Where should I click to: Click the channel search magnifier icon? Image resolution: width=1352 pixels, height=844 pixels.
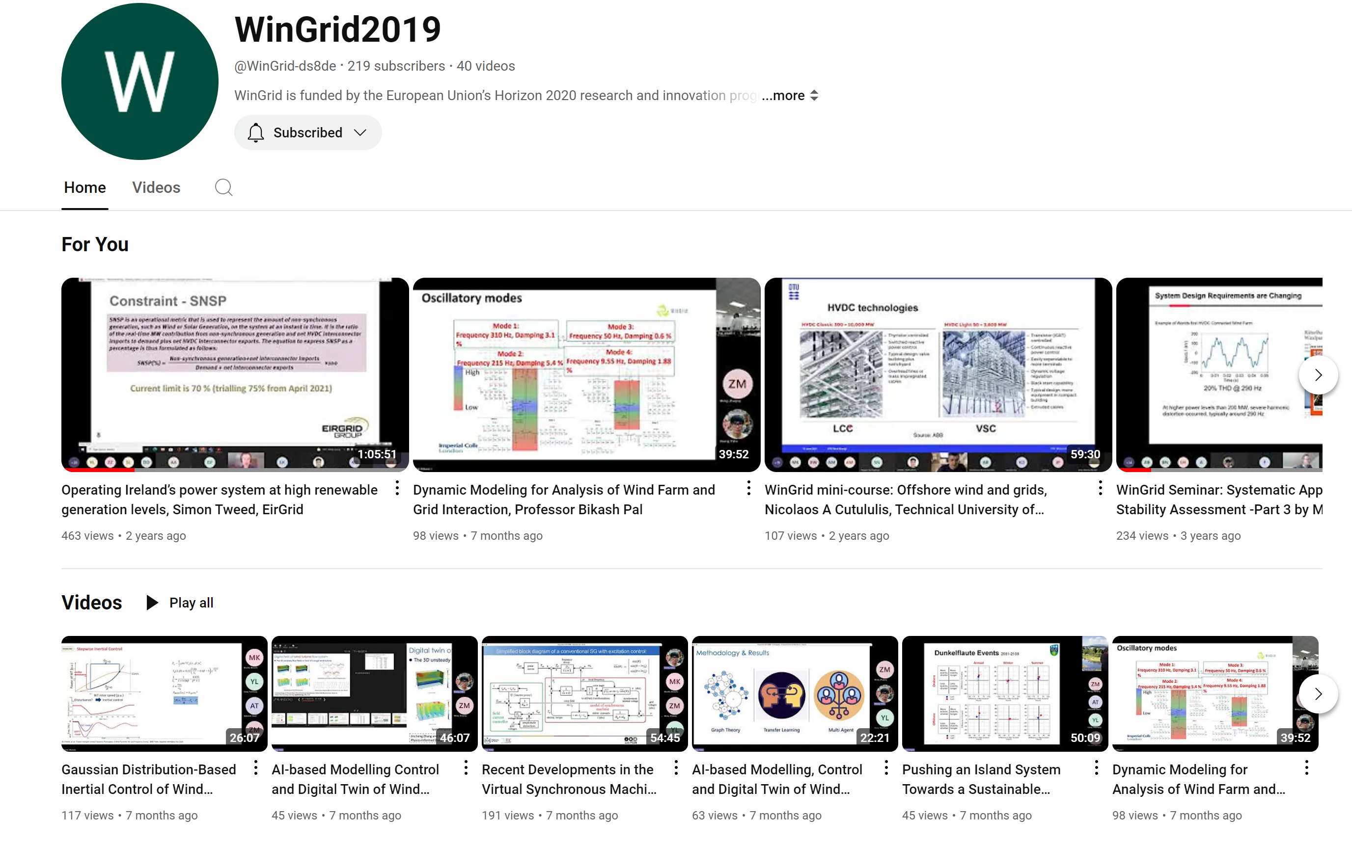(223, 187)
